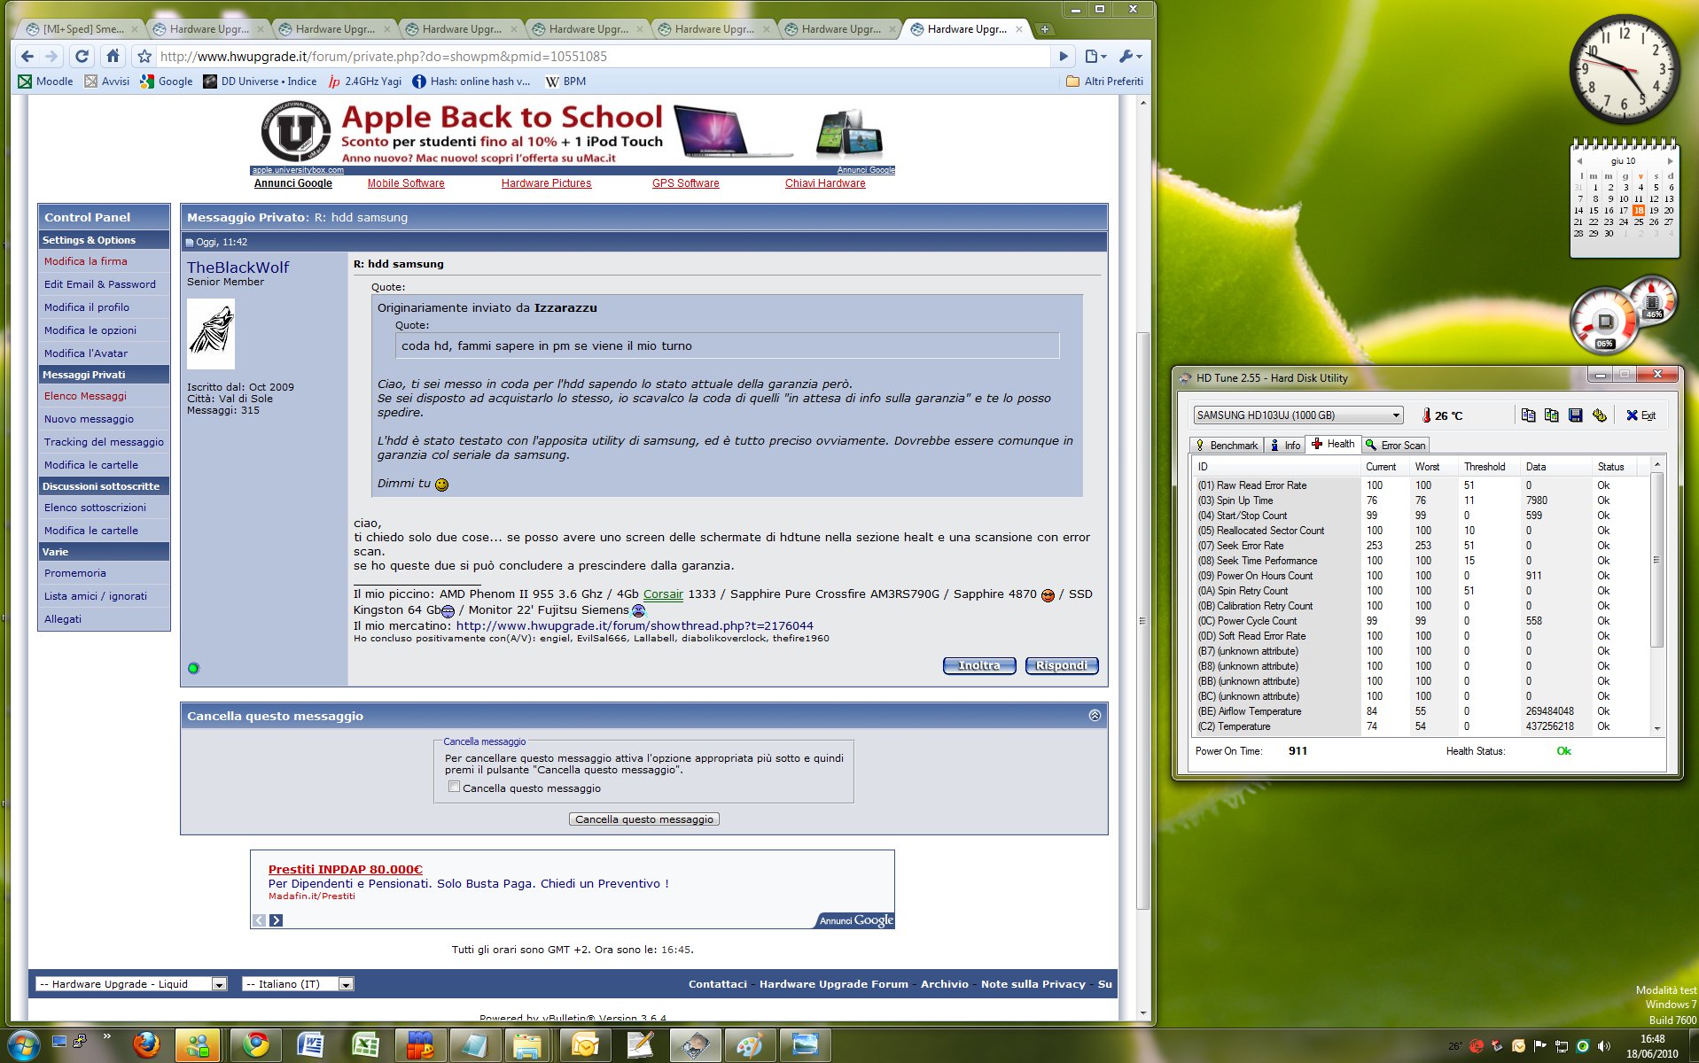Open HD Tune taskbar icon
This screenshot has height=1063, width=1699.
[x=694, y=1045]
